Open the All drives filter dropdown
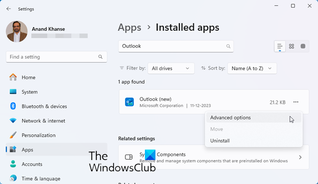This screenshot has height=184, width=318. coord(171,68)
